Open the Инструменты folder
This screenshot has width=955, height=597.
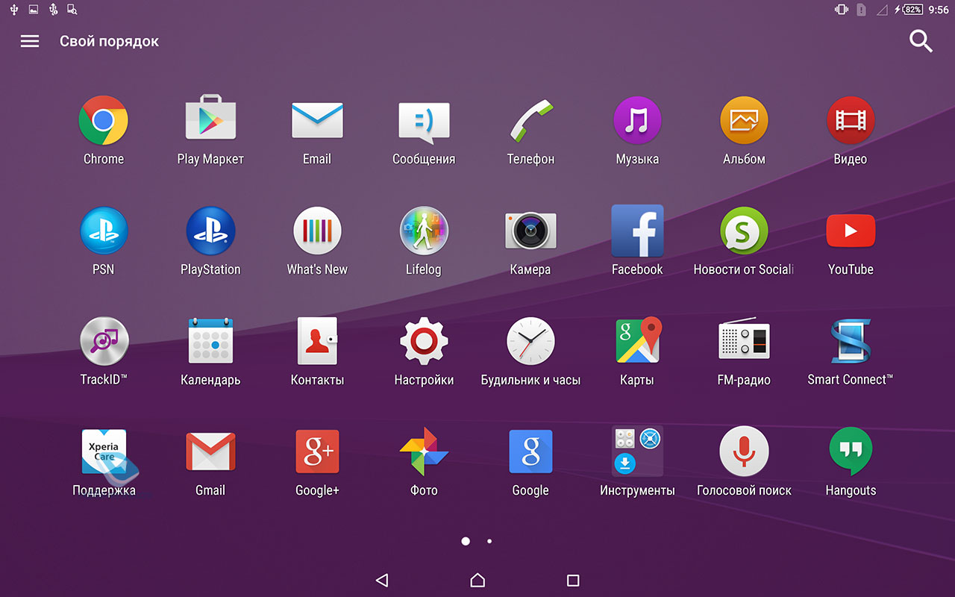coord(637,451)
